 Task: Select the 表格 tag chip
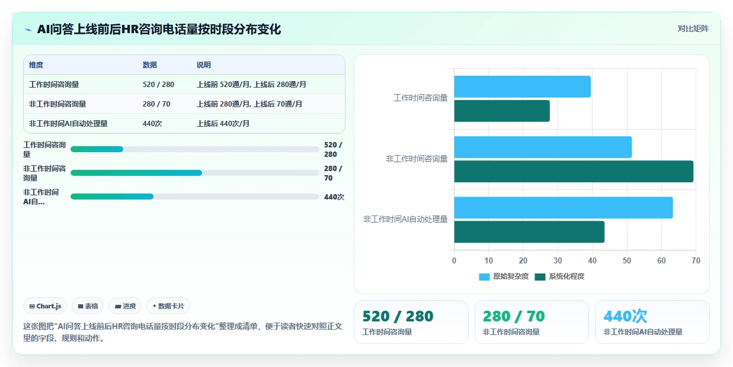click(88, 306)
